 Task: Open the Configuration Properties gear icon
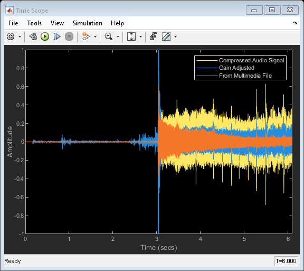tap(11, 36)
